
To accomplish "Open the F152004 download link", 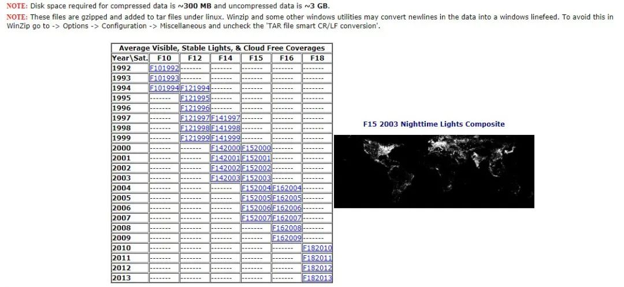I will (257, 188).
